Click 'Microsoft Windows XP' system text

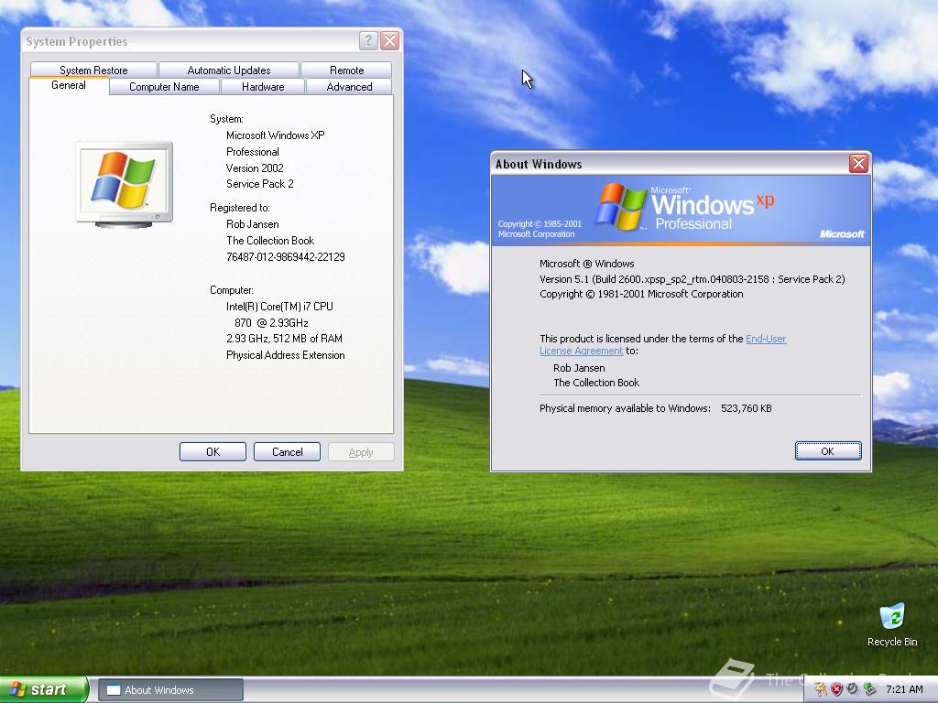(x=275, y=135)
